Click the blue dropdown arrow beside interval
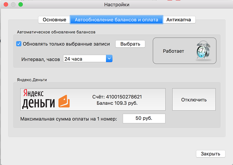Screen dimensions: 233x165 click(x=109, y=59)
